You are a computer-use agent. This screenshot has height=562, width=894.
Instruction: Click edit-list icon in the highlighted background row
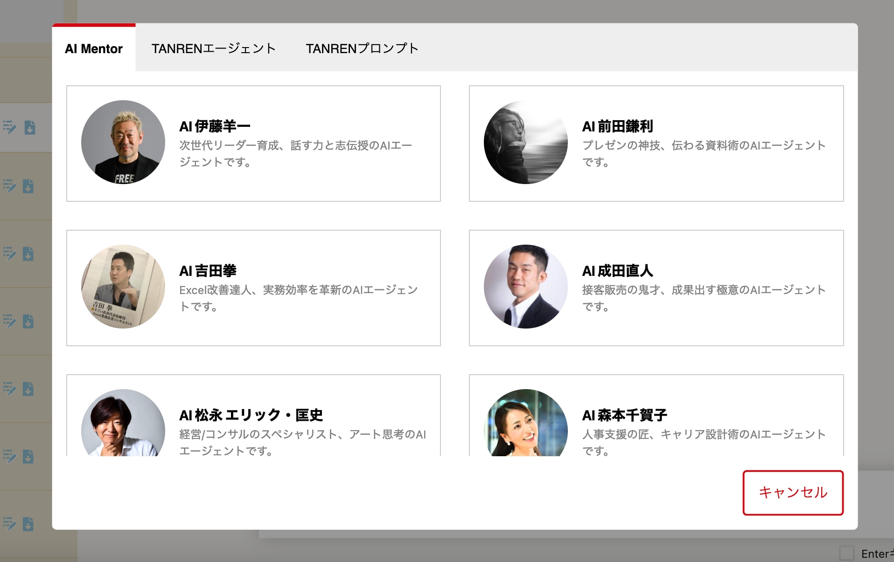click(x=9, y=127)
